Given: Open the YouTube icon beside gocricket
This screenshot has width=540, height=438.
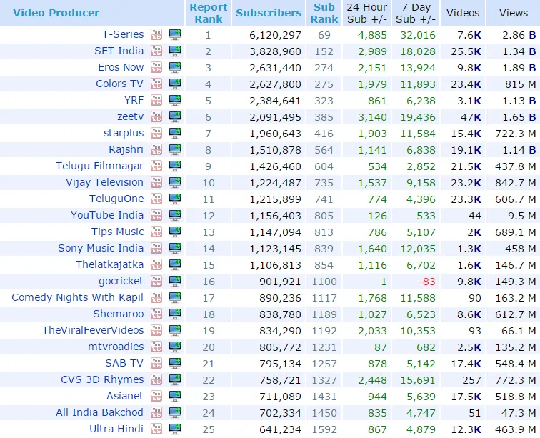Looking at the screenshot, I should tap(156, 281).
